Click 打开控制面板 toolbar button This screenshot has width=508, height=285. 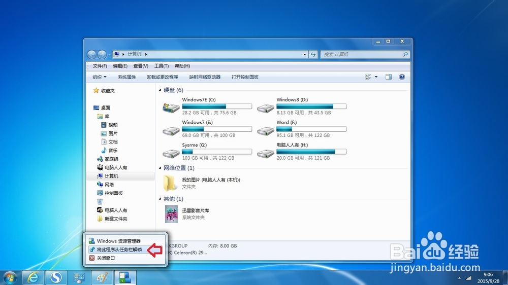click(245, 77)
